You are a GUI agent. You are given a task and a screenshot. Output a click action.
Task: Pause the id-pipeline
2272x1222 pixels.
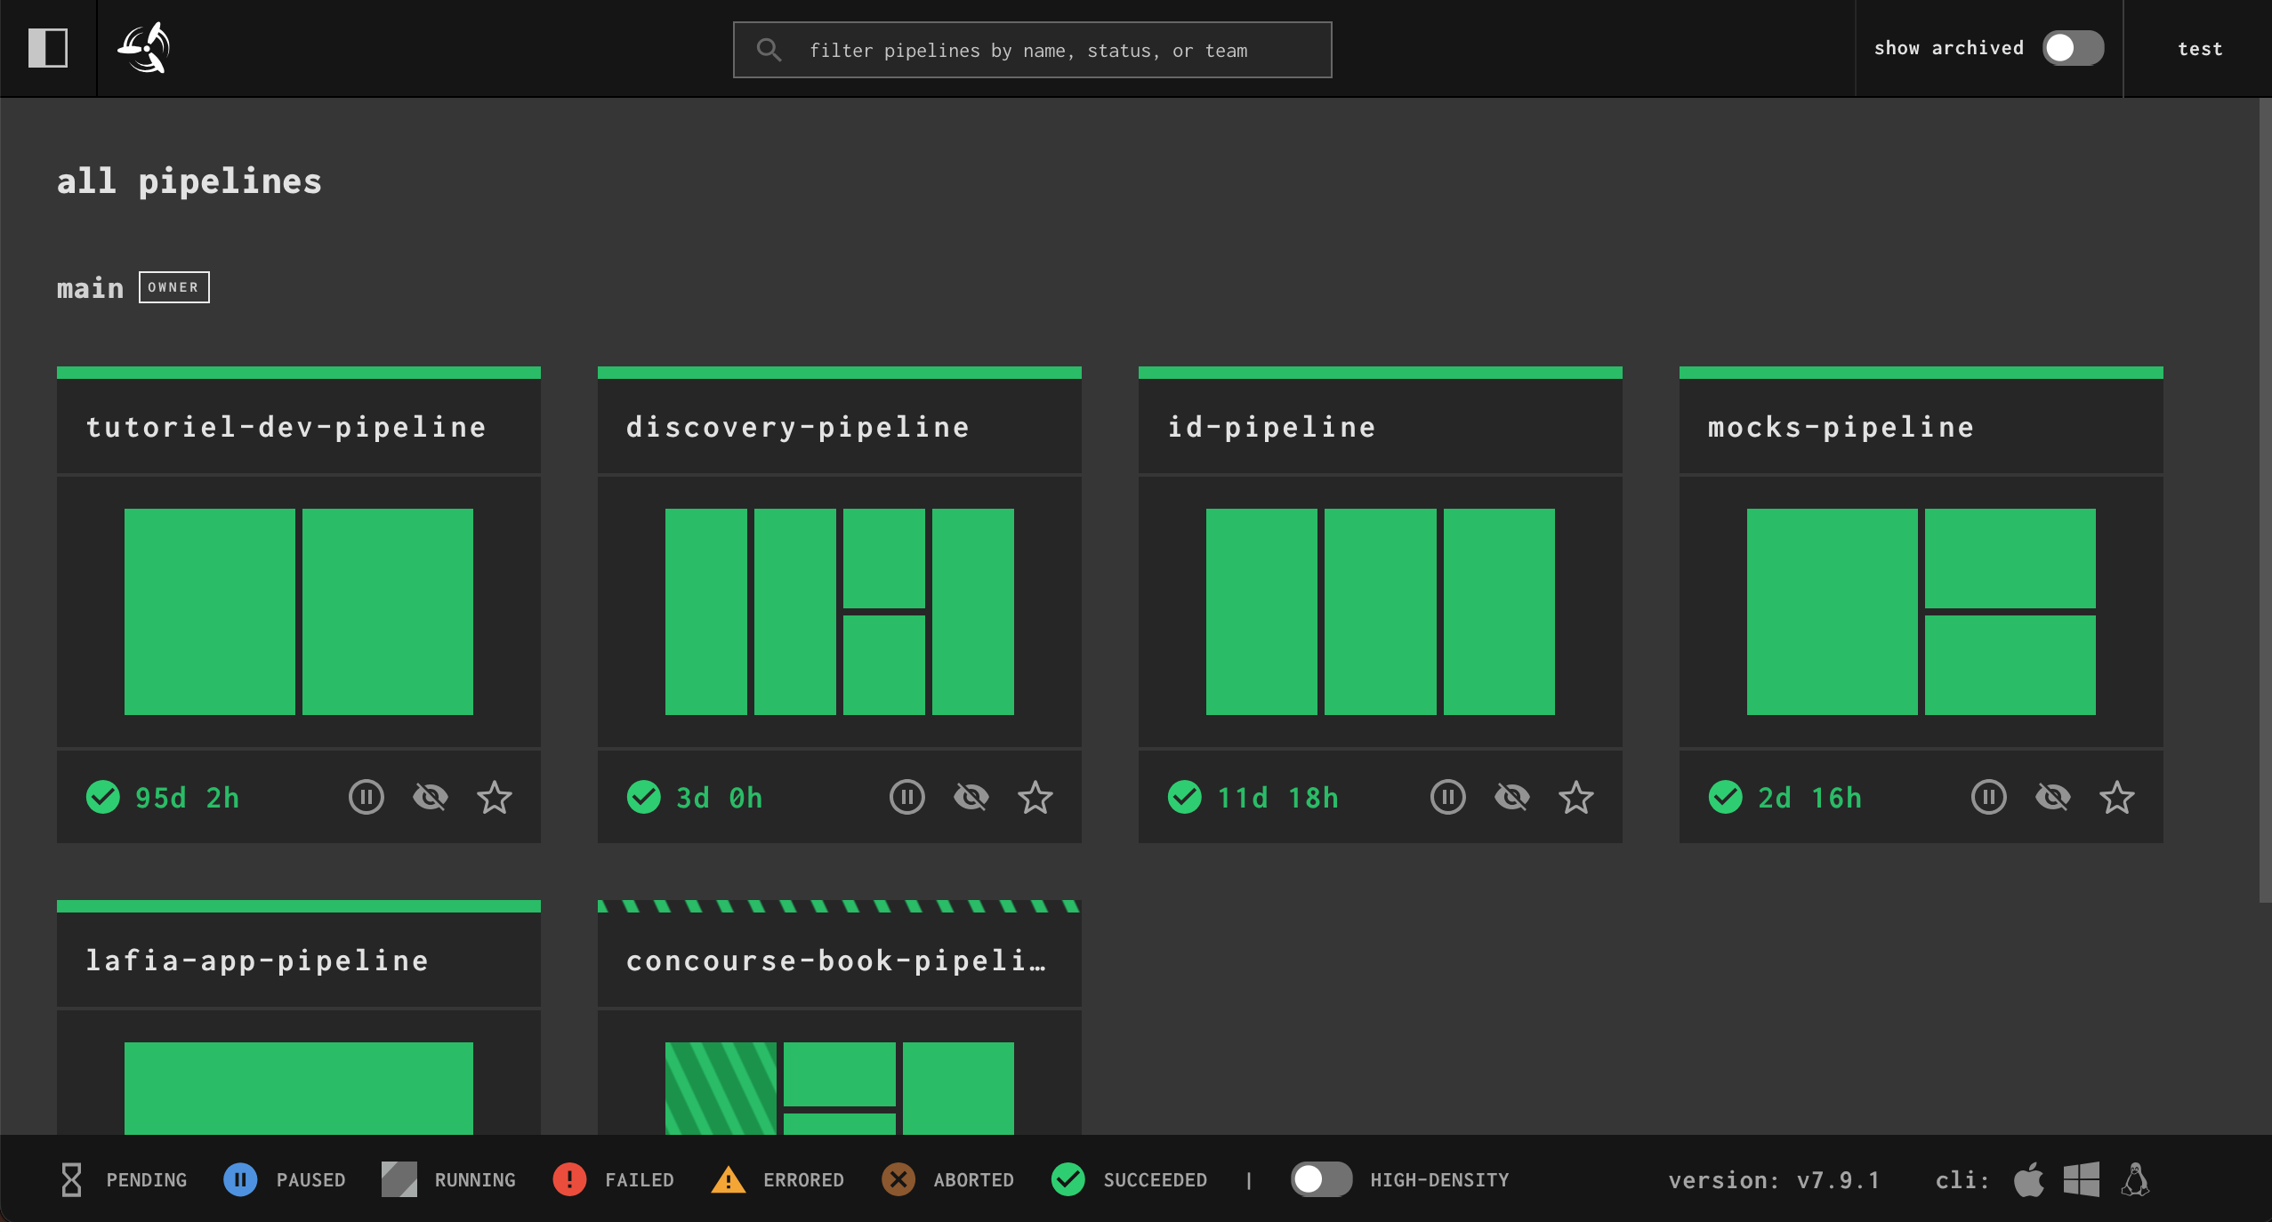point(1447,797)
